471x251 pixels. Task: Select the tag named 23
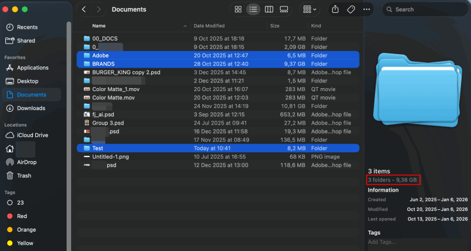coord(31,202)
